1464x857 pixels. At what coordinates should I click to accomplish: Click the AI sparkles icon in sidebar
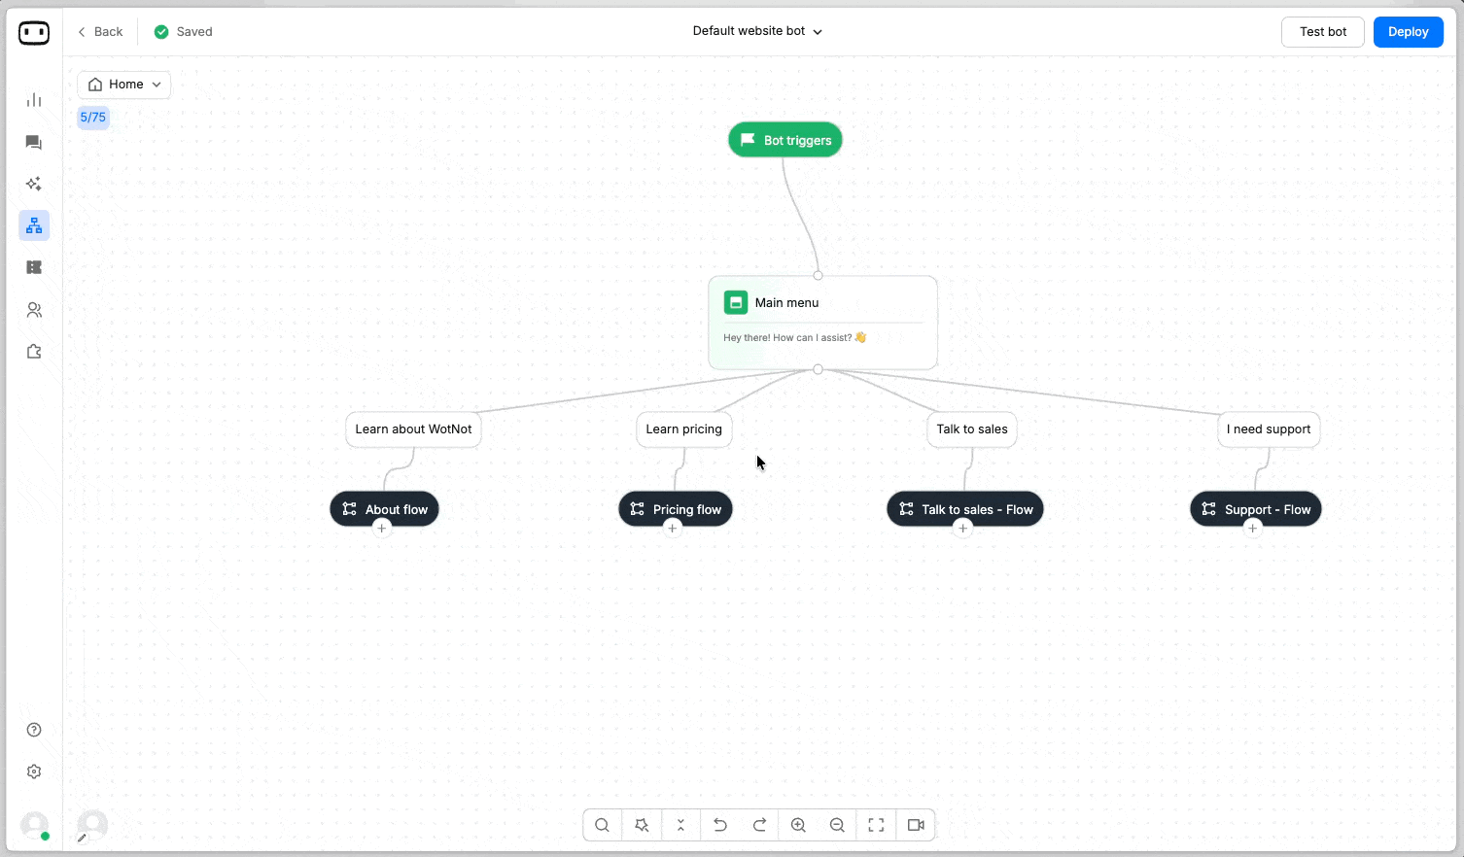[34, 185]
